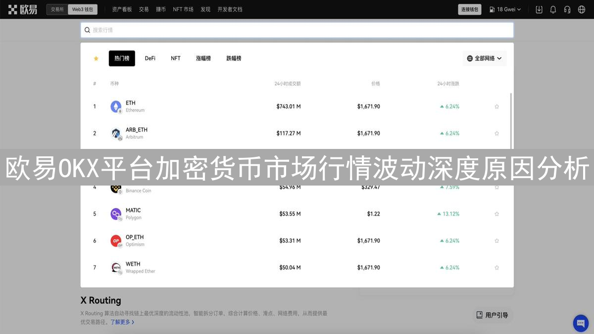Favorite WETH with its star

[496, 267]
